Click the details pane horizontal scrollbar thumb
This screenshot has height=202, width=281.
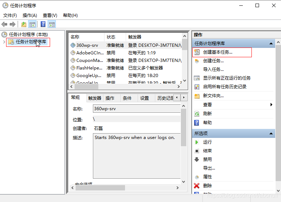(x=101, y=188)
